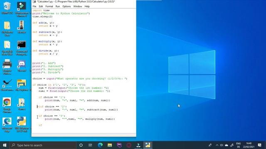Place cursor on 'def add(x, y):' line
266x149 pixels.
click(43, 23)
